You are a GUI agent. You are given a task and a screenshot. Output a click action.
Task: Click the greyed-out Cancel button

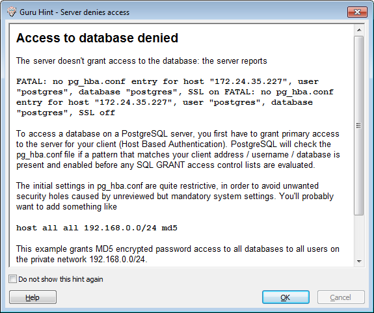[x=341, y=297]
